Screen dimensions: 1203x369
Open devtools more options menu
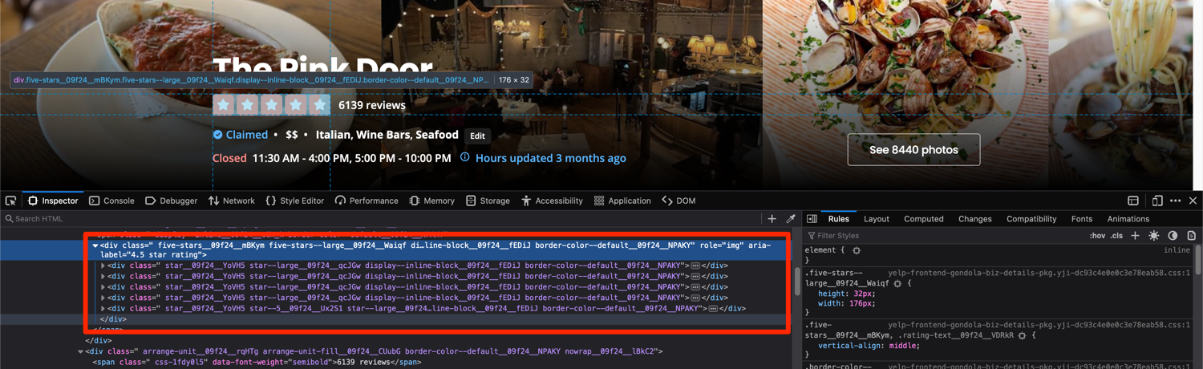click(x=1175, y=201)
